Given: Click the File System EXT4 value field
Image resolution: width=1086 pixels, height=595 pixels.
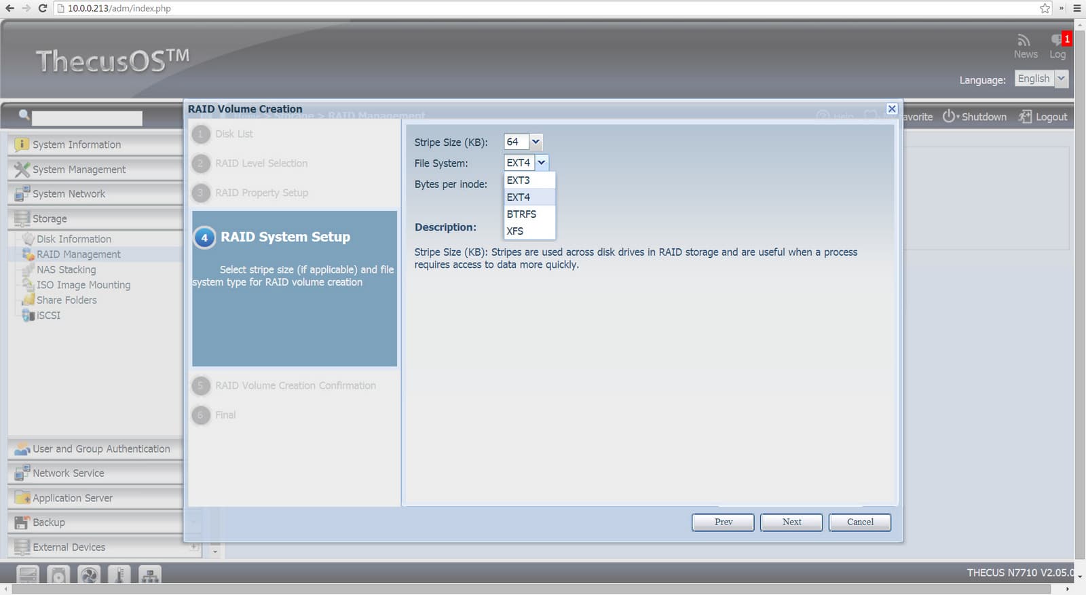Looking at the screenshot, I should click(x=519, y=163).
